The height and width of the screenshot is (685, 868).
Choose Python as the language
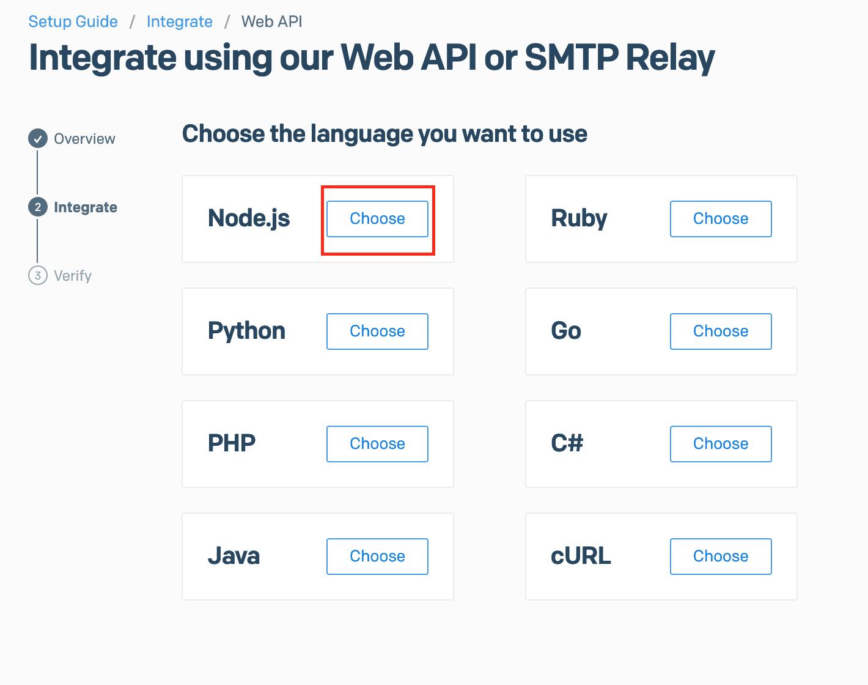click(x=377, y=331)
